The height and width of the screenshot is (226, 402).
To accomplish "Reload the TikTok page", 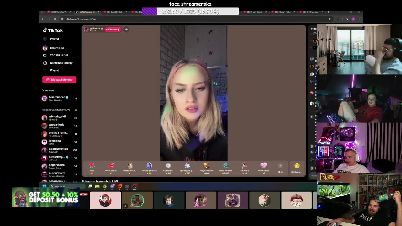I will (55, 19).
